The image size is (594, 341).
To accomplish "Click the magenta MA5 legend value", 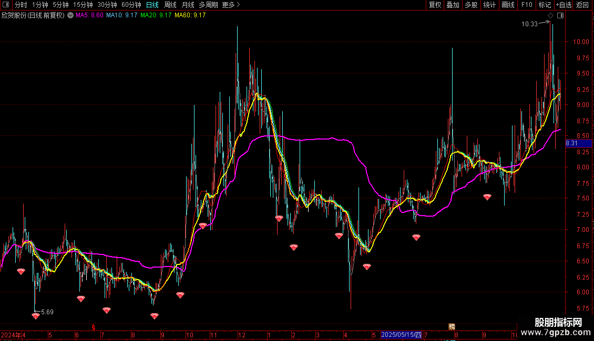I will pyautogui.click(x=89, y=16).
